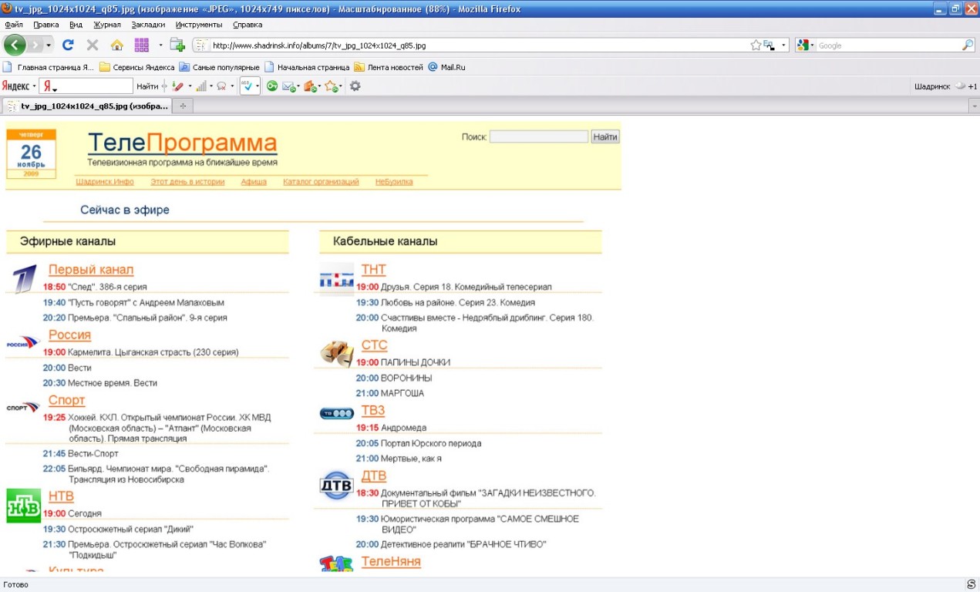980x592 pixels.
Task: Open the Лента новостей RSS feed bookmark
Action: 389,67
